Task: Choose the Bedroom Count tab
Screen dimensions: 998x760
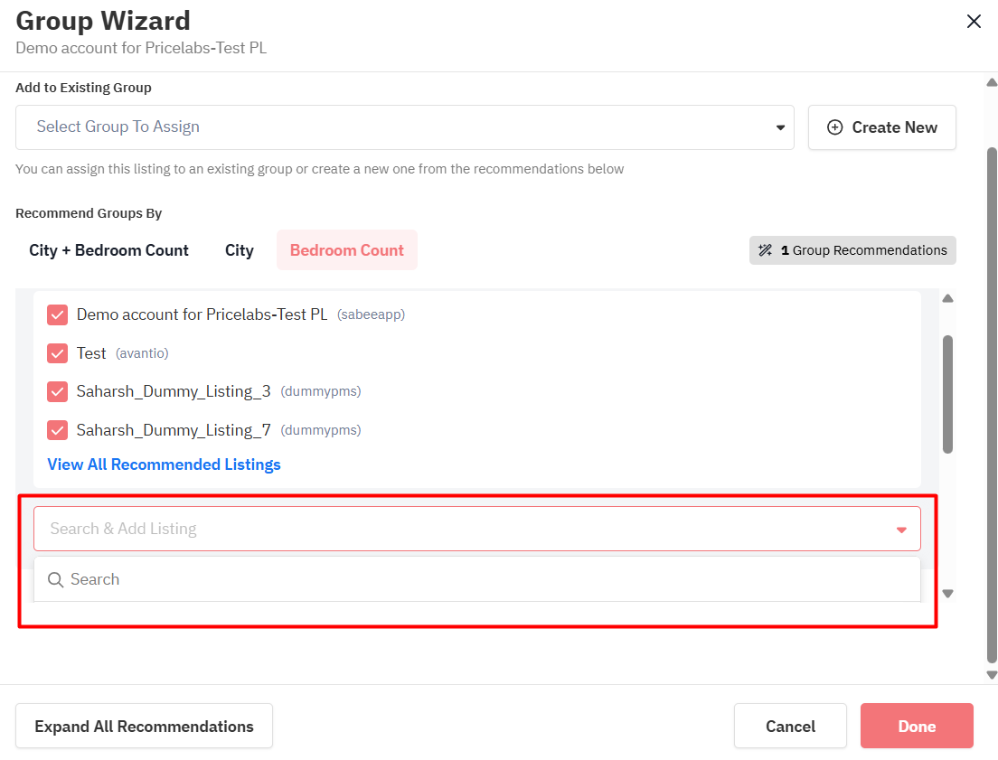Action: click(346, 250)
